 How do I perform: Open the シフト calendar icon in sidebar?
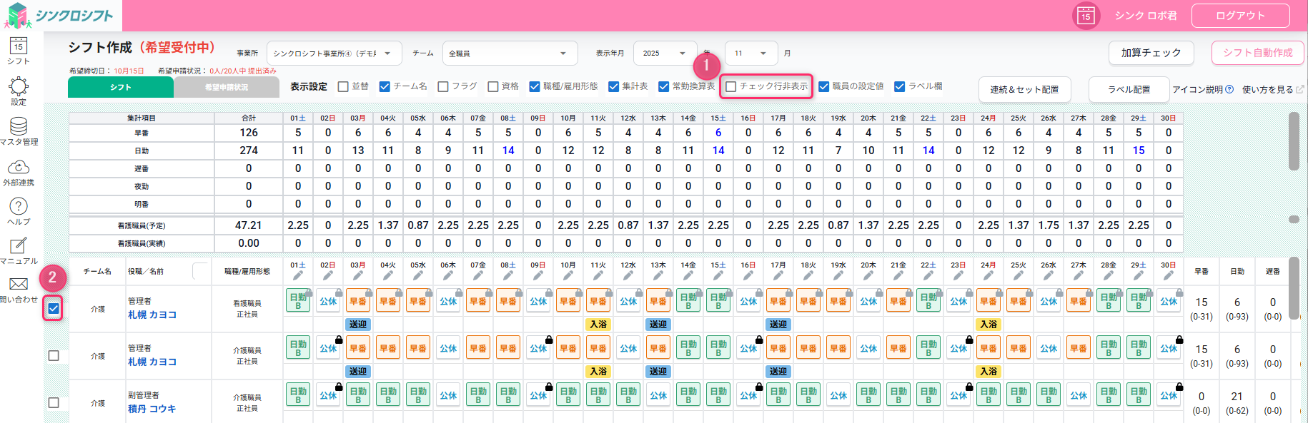coord(19,47)
